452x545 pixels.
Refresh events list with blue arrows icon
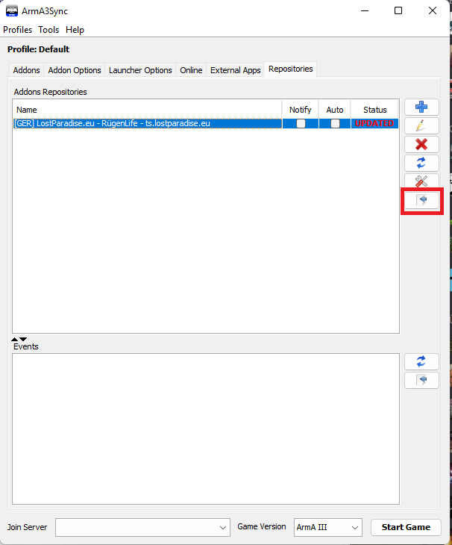[421, 361]
